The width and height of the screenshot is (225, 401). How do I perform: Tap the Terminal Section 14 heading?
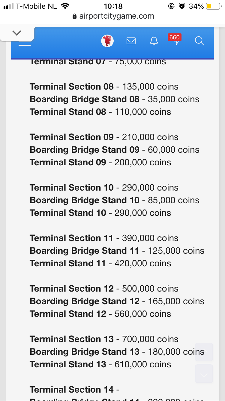coord(74,390)
